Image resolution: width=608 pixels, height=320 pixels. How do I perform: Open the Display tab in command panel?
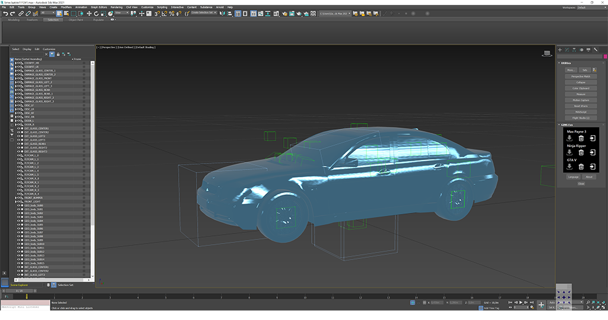[588, 50]
